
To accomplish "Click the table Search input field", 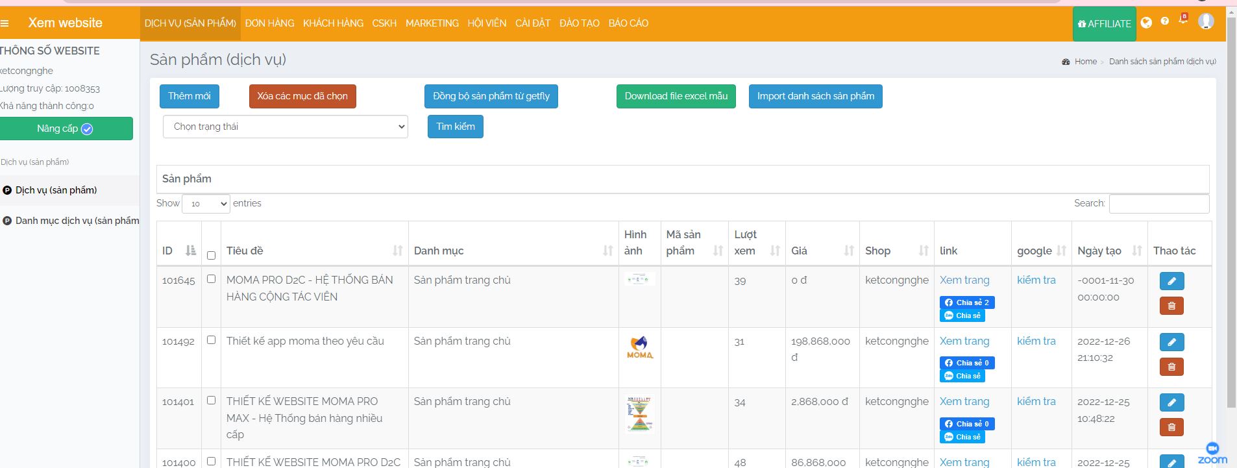I will coord(1158,204).
